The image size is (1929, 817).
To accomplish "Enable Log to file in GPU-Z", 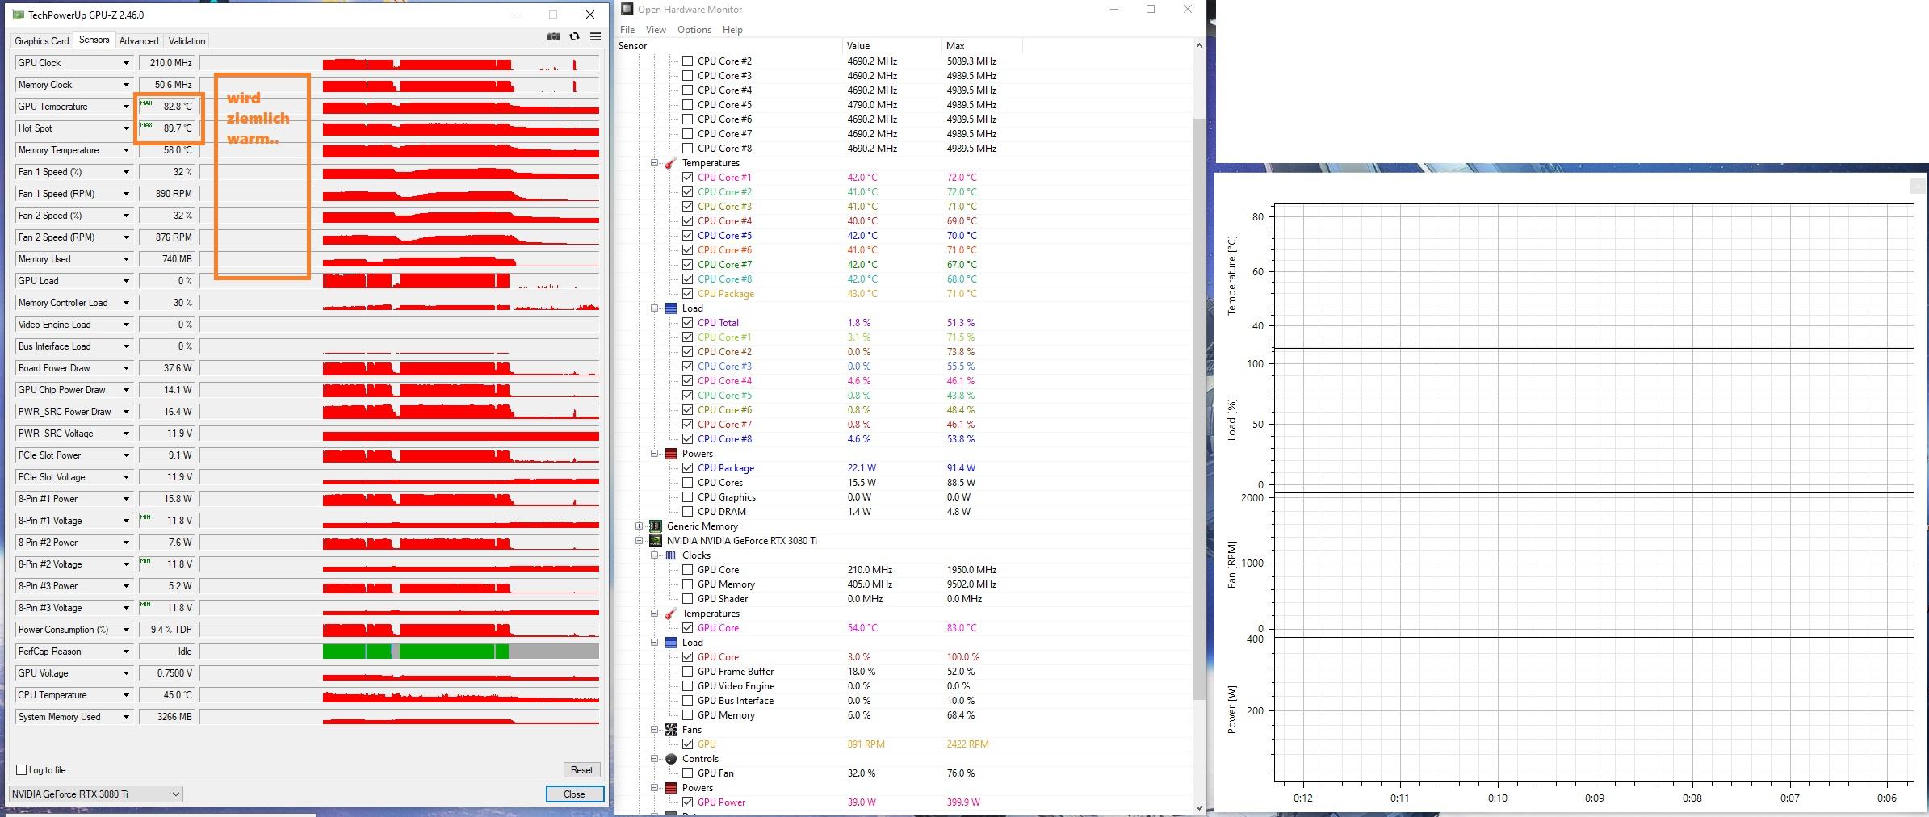I will pos(22,770).
